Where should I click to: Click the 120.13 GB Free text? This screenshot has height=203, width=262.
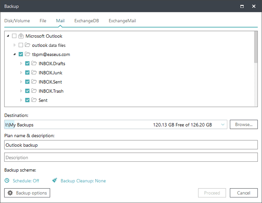tap(168, 125)
